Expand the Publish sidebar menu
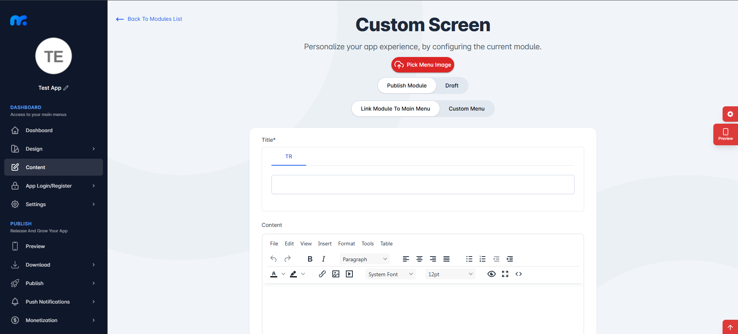Screen dimensions: 738x334 (54, 283)
